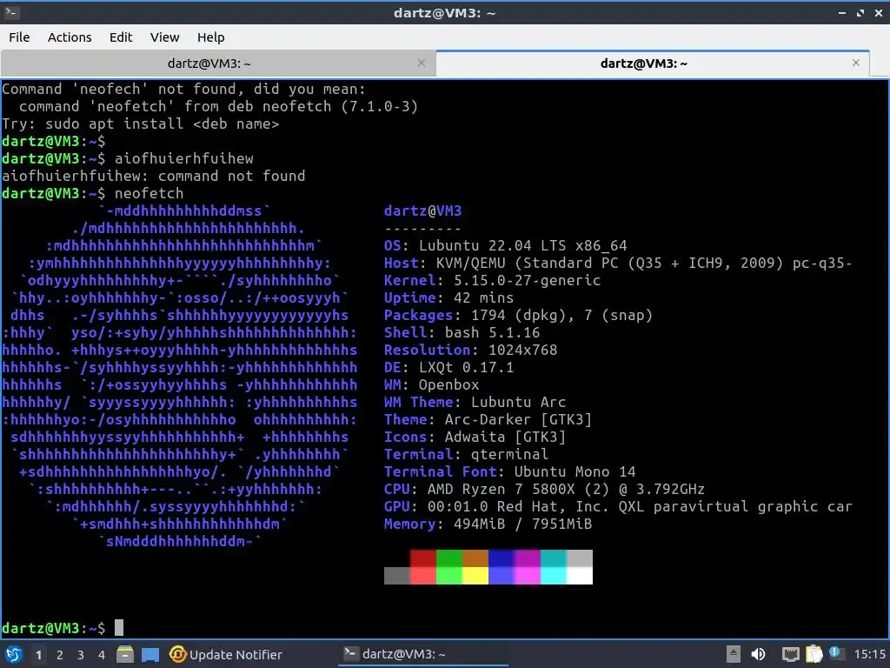Open the Help menu
Viewport: 890px width, 668px height.
click(x=210, y=37)
